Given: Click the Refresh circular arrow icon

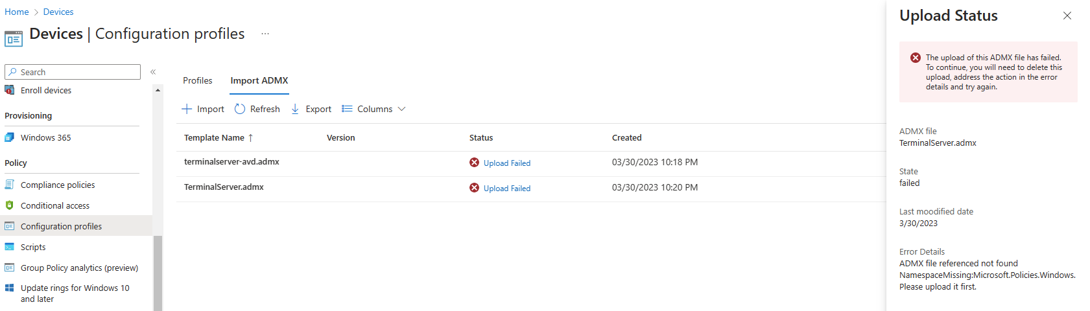Looking at the screenshot, I should 240,109.
